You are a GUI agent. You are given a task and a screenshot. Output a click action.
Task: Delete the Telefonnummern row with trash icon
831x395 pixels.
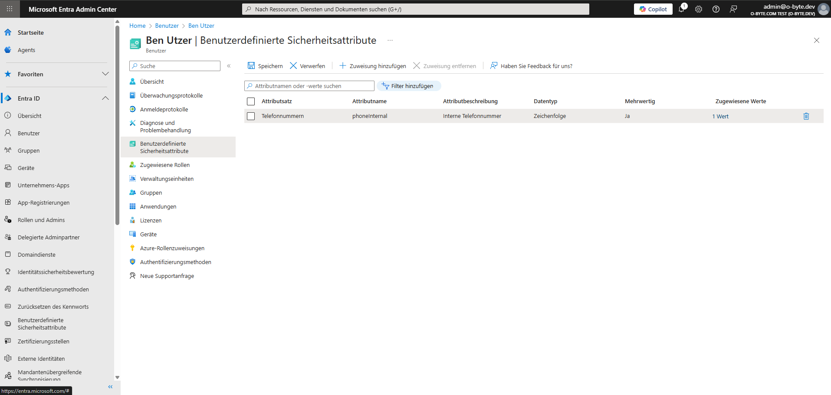806,116
